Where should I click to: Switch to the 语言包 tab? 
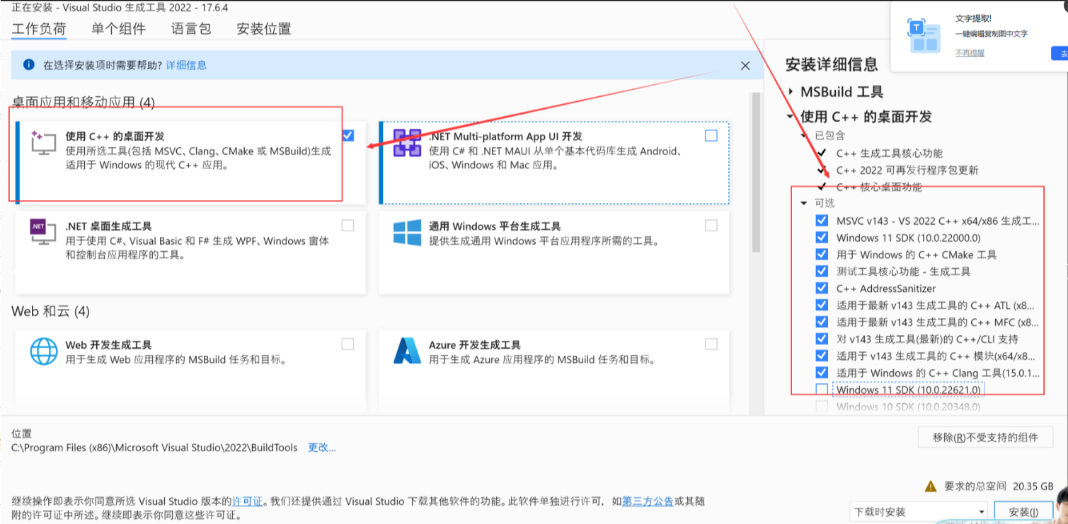click(191, 29)
